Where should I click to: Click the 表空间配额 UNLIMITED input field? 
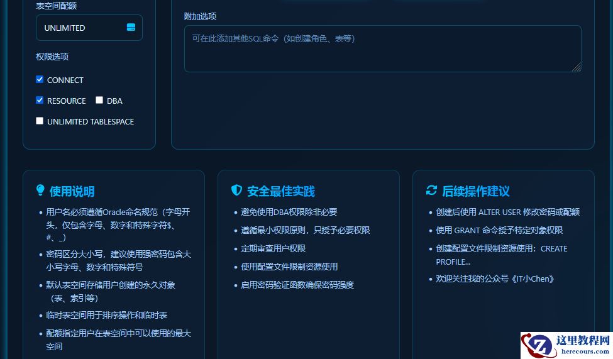[89, 28]
